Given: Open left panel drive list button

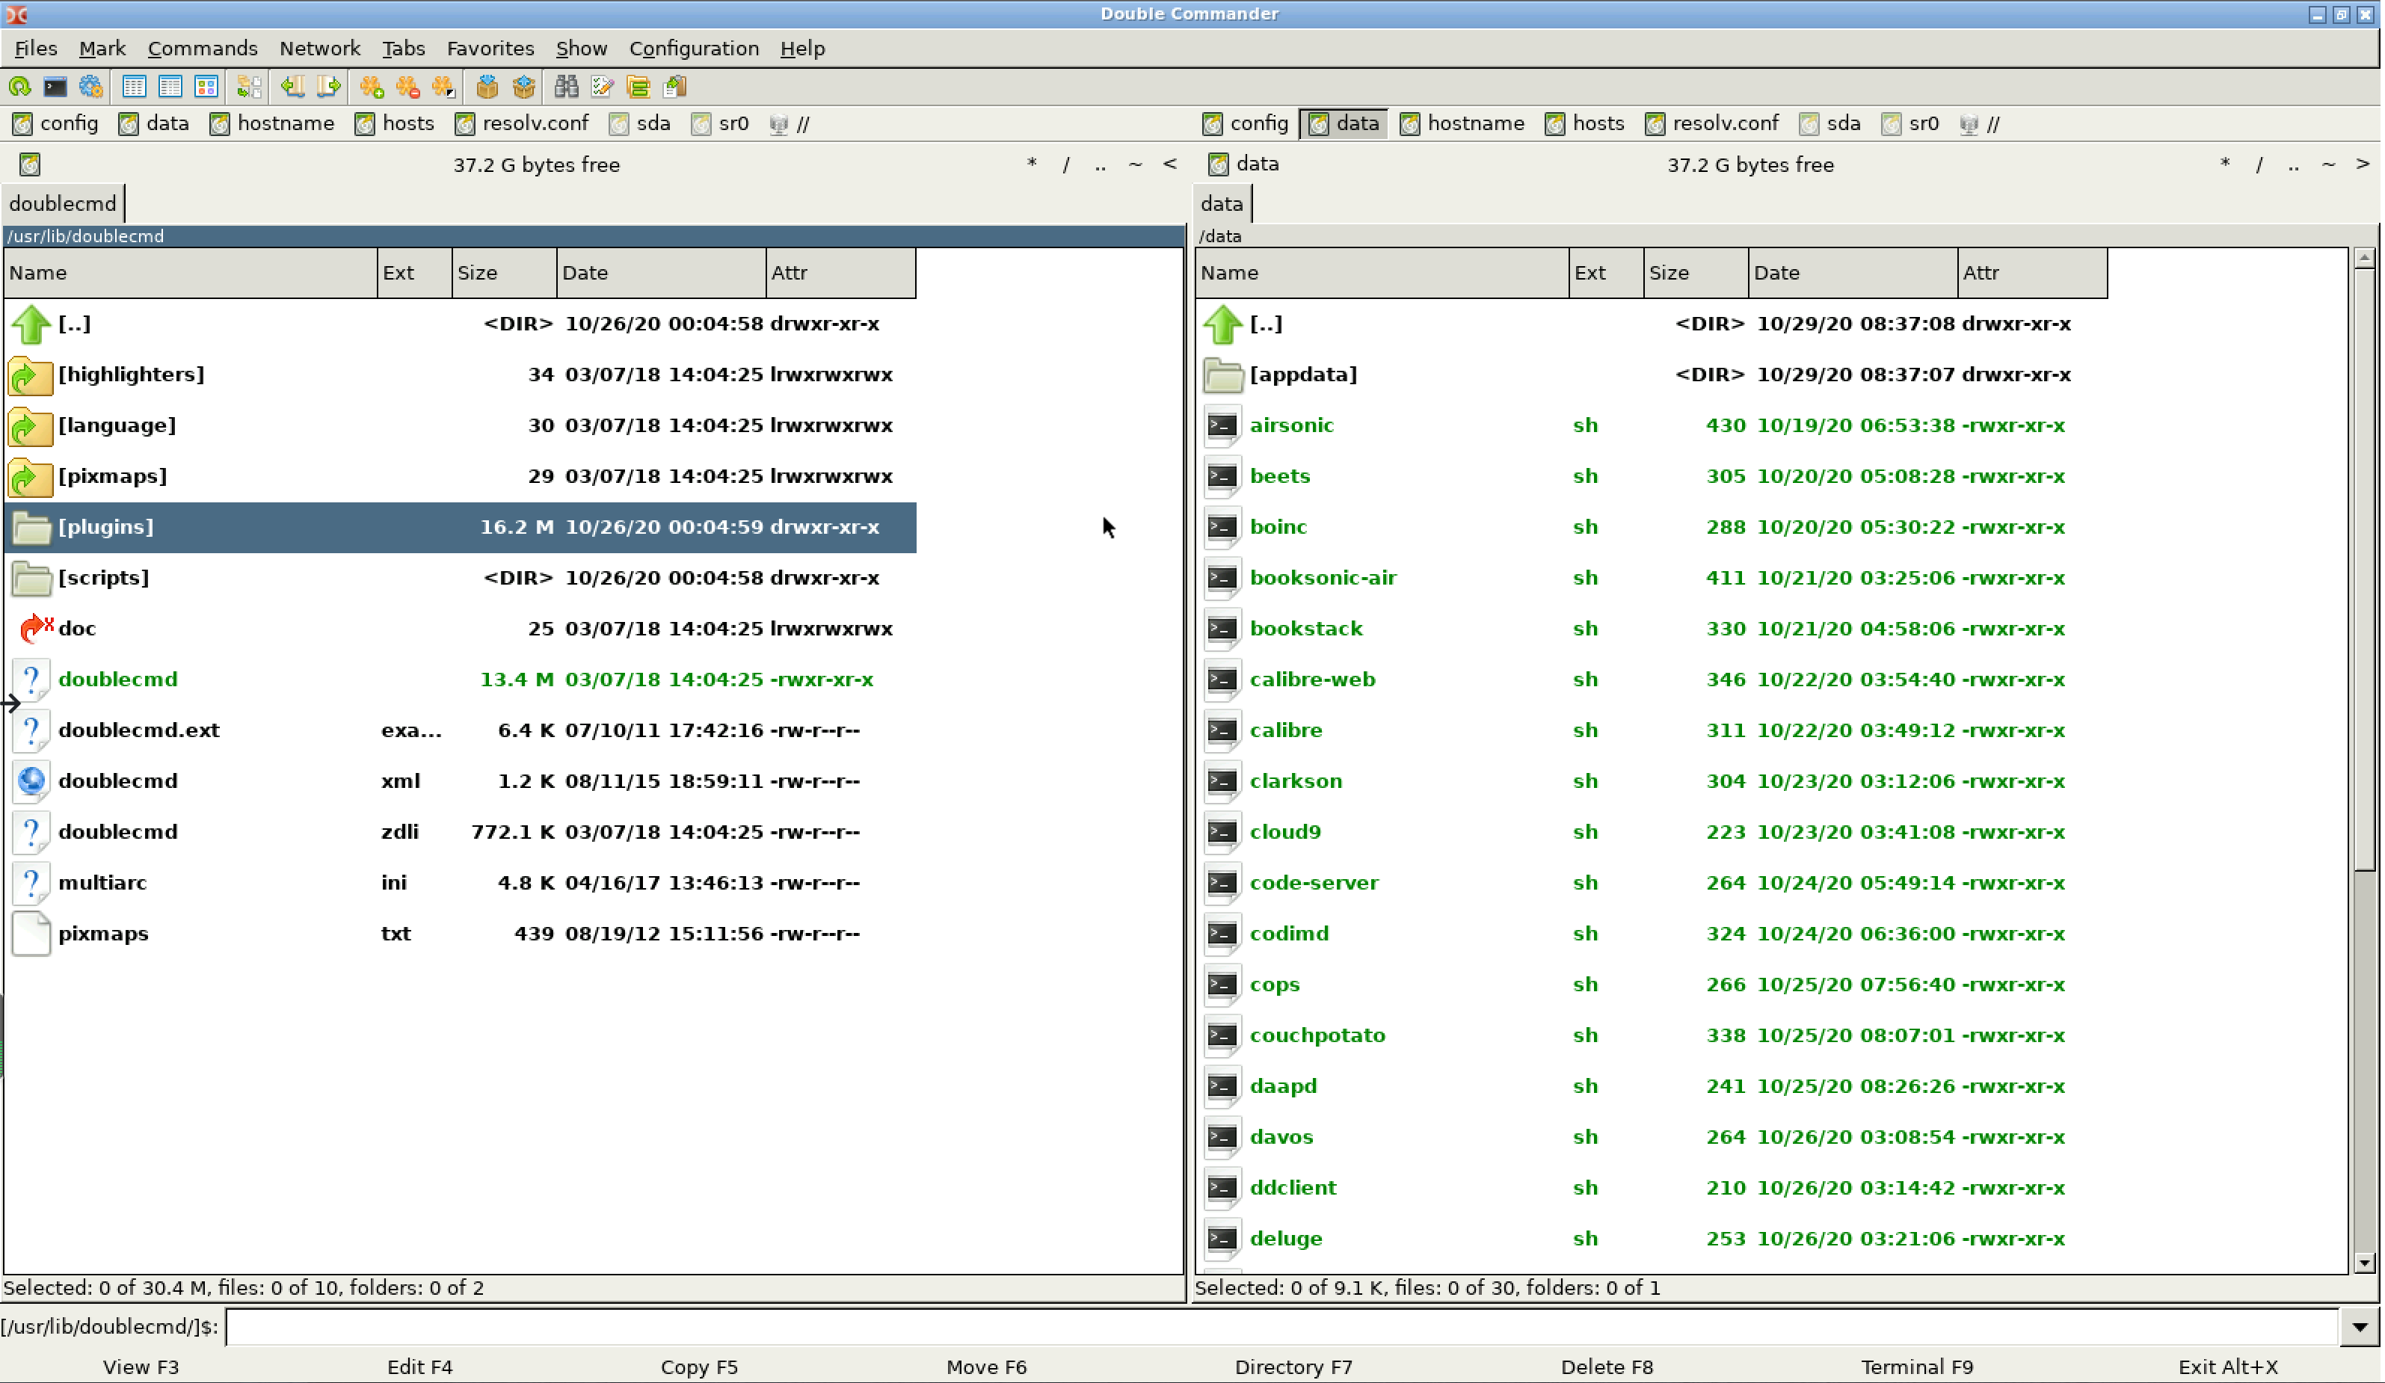Looking at the screenshot, I should (29, 164).
